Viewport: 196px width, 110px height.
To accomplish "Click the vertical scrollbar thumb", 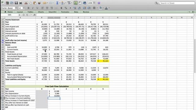I will click(195, 56).
